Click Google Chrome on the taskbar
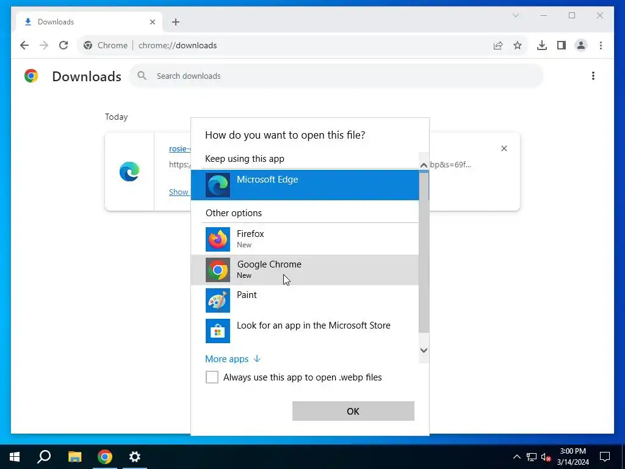The height and width of the screenshot is (469, 625). click(x=105, y=457)
